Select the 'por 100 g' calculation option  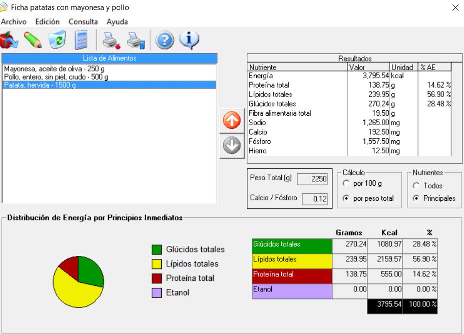point(346,184)
